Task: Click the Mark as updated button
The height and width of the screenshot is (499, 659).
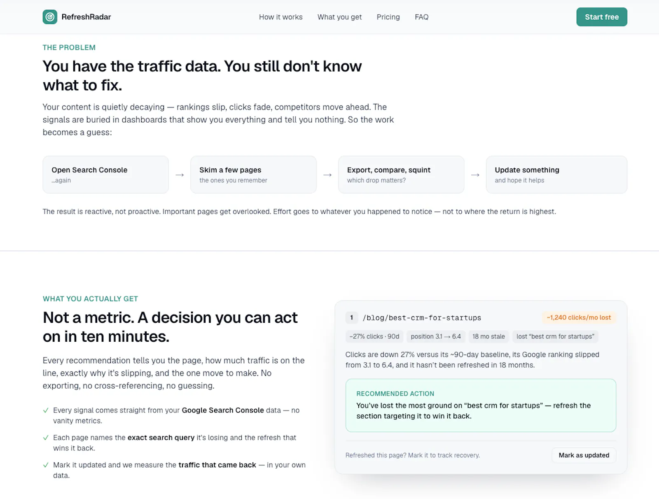Action: click(x=584, y=455)
